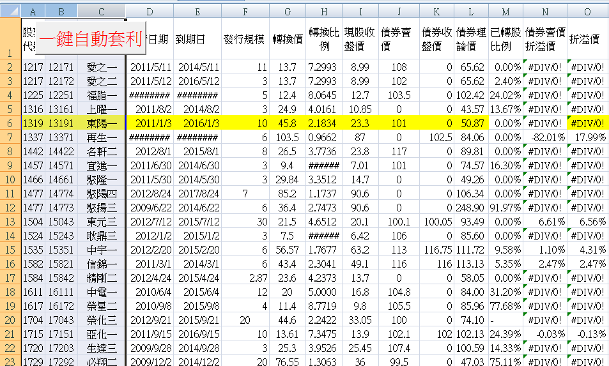
Task: Click the -82.01% cell in row 7
Action: tap(544, 137)
